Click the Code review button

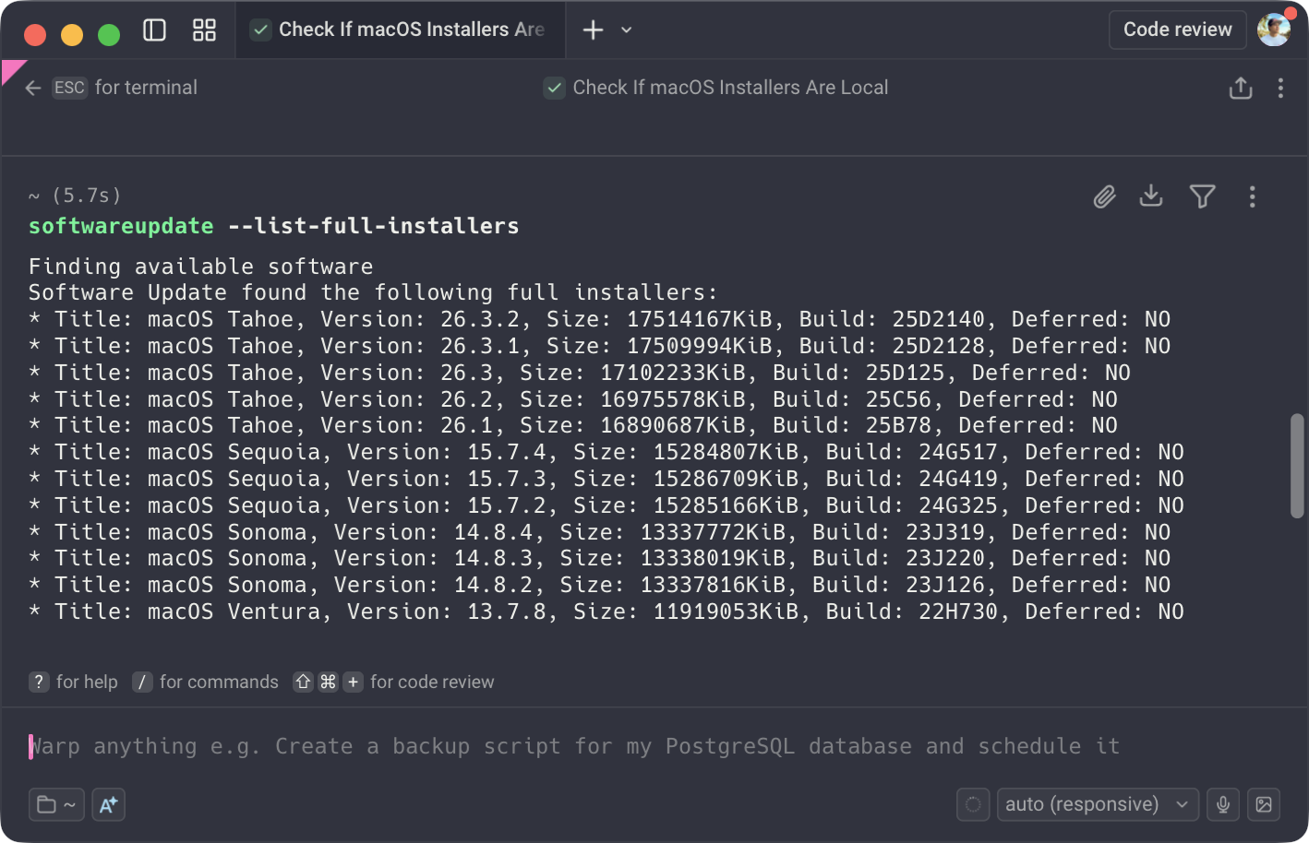click(1177, 30)
